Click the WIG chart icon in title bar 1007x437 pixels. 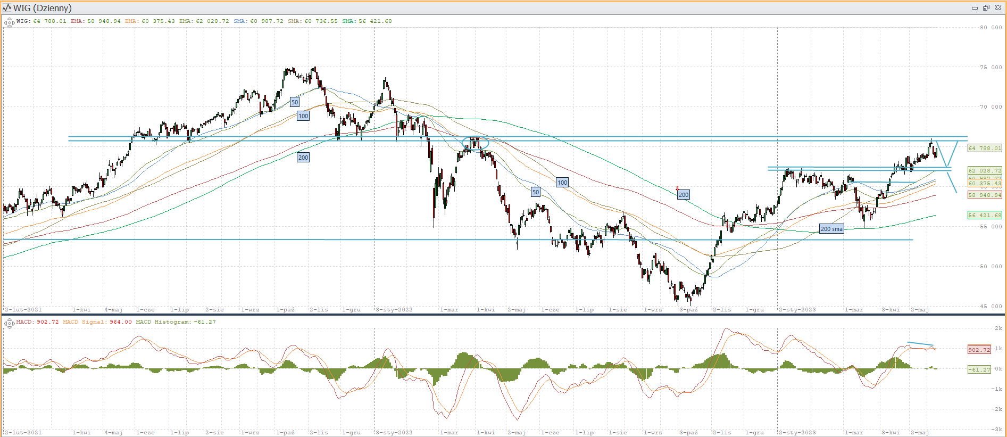coord(7,8)
